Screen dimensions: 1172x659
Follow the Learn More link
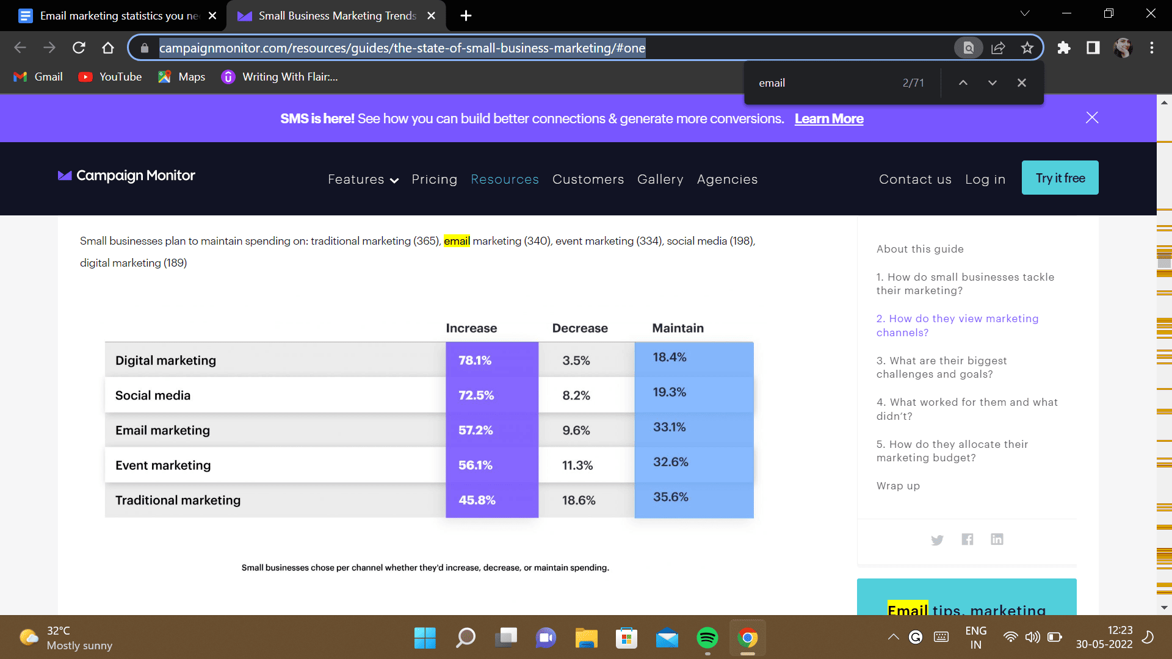(828, 119)
